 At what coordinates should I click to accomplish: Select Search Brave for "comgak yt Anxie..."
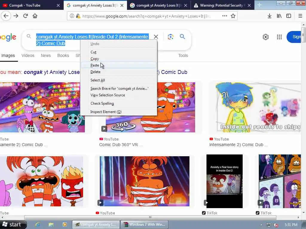[x=118, y=88]
